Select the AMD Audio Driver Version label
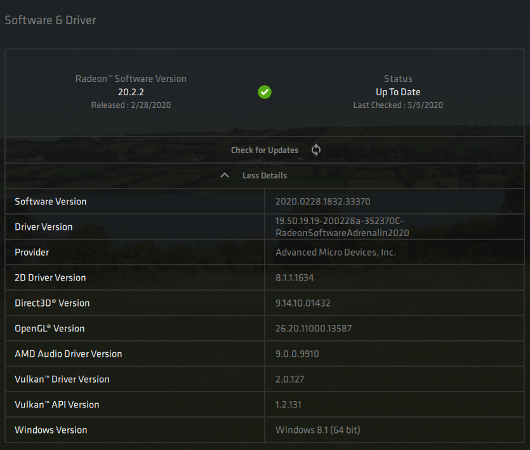This screenshot has width=530, height=450. 69,354
